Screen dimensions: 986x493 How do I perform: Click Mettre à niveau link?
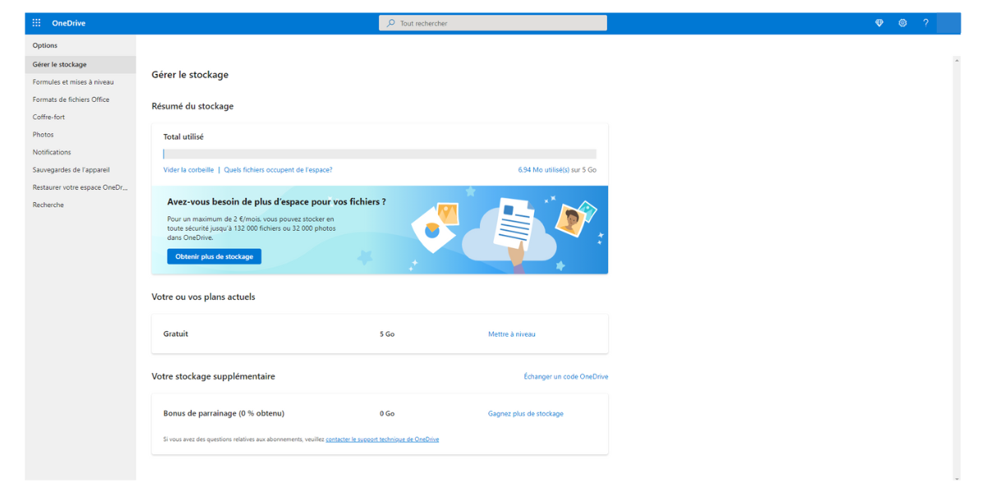click(x=512, y=334)
